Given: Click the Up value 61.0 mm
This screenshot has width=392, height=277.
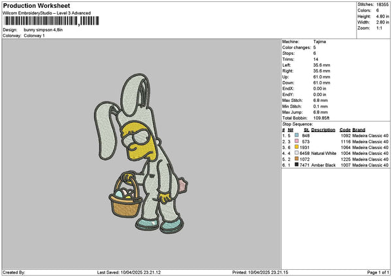Looking at the screenshot, I should click(321, 77).
